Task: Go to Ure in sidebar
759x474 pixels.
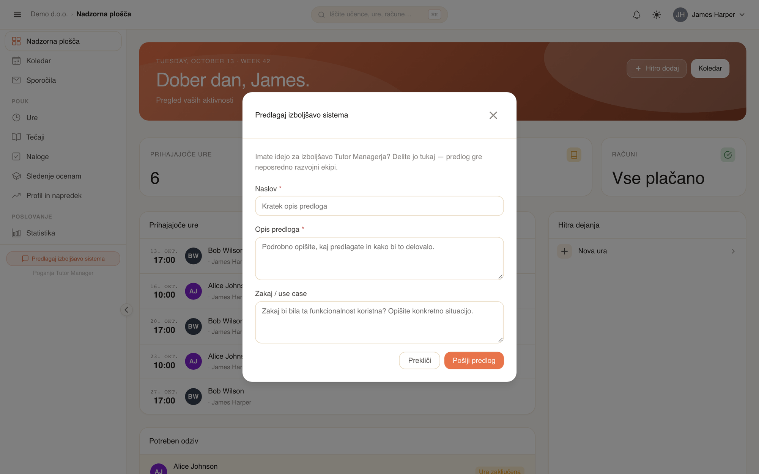Action: 63,118
